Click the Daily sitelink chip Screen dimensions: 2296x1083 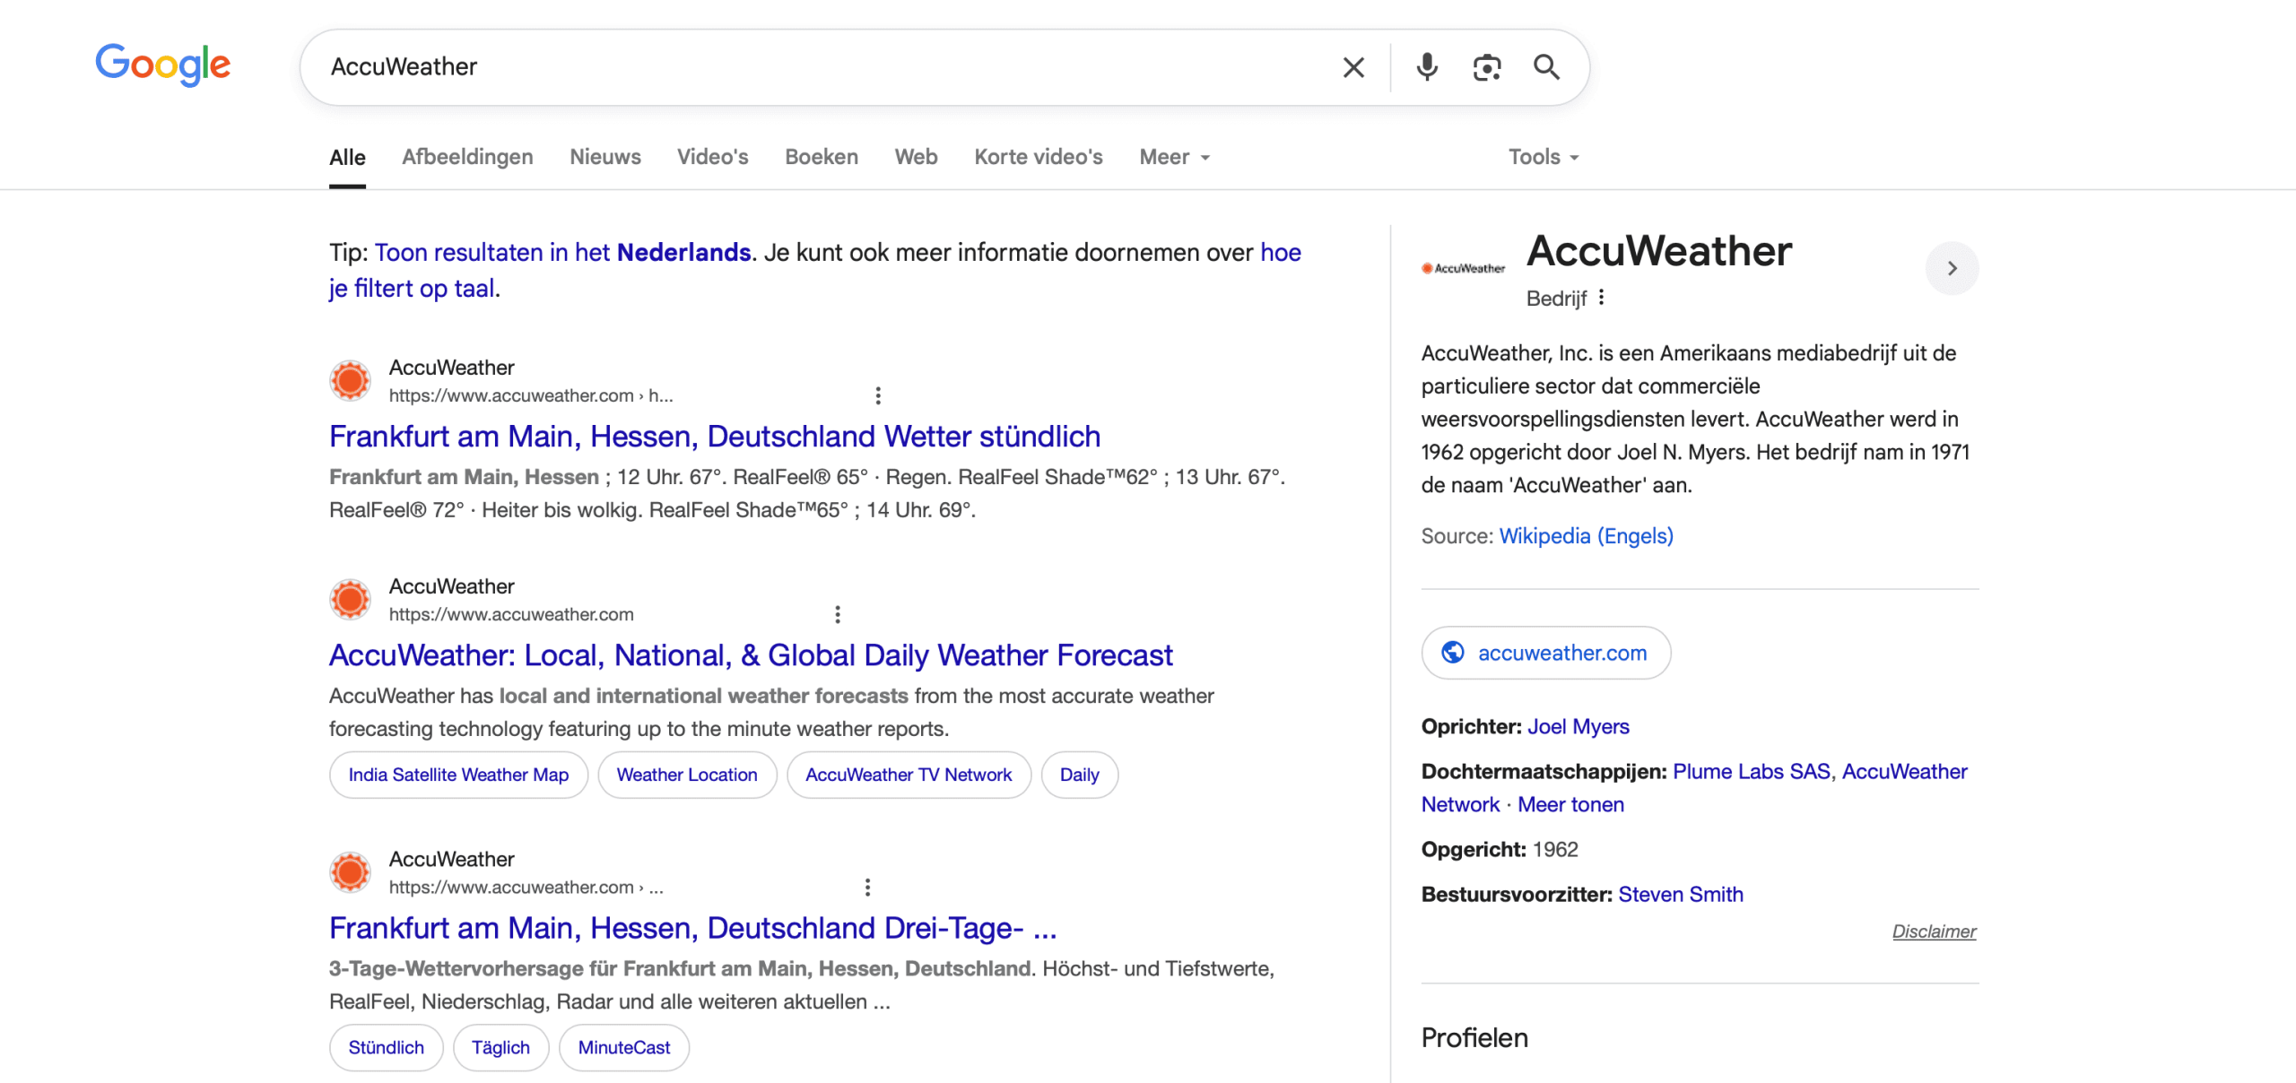1079,775
